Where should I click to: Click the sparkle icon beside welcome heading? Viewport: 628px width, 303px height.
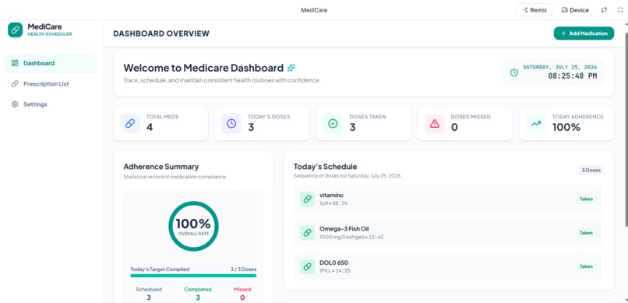[291, 68]
